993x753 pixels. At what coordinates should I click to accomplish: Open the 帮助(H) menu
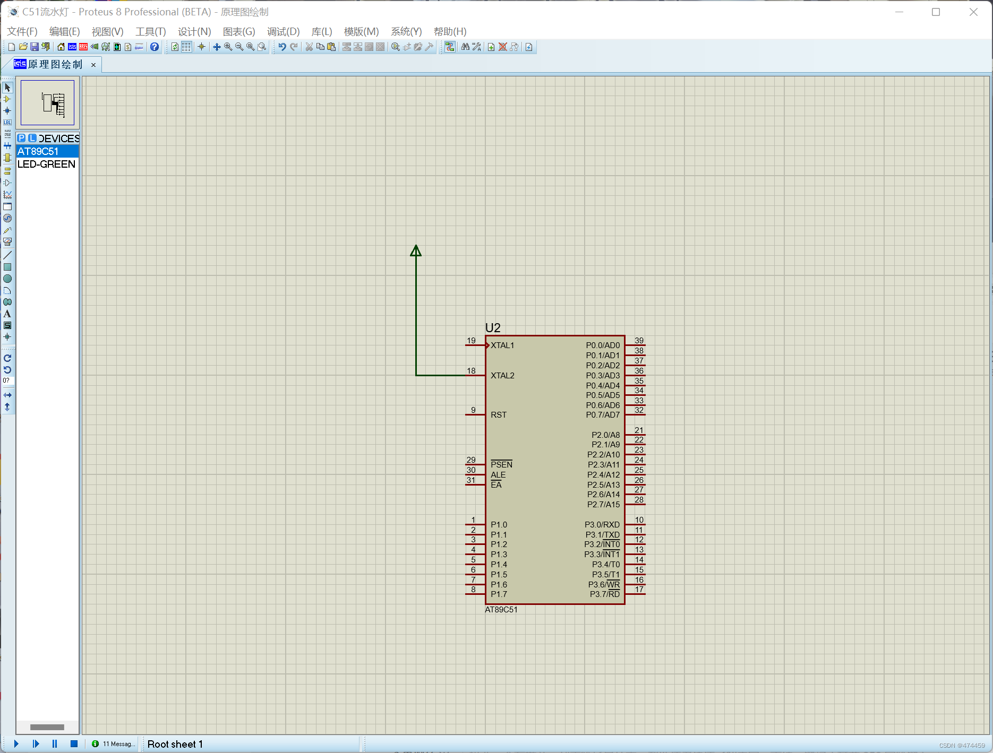450,31
